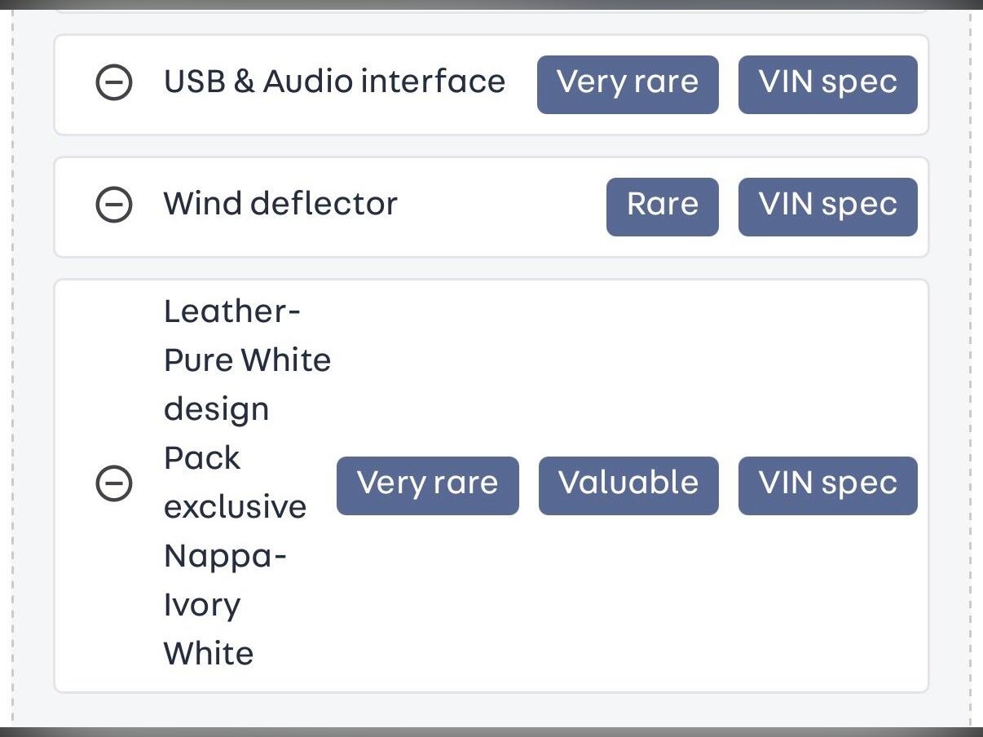
Task: Click the Nappa- line in the leather option
Action: point(225,557)
